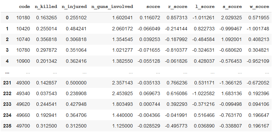Viewport: 274px width, 132px height.
Task: Select row index 1
Action: tap(7, 29)
